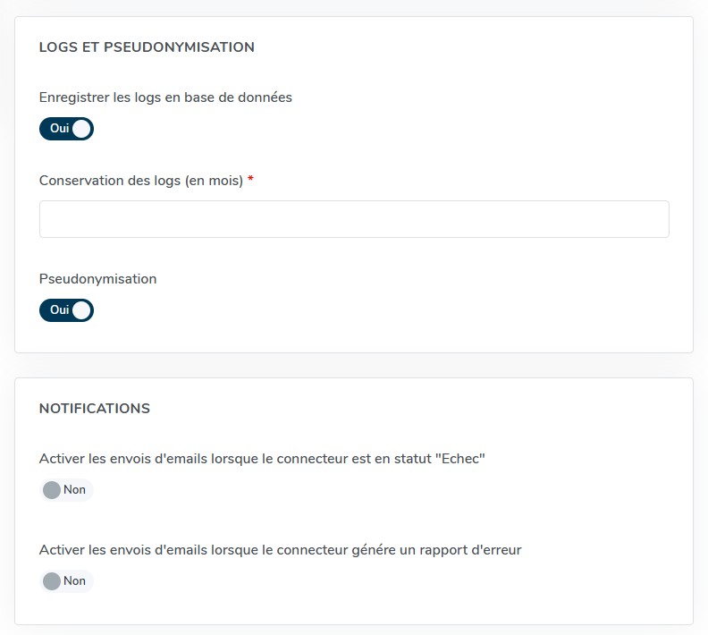Enable emails when connector generates error report

(x=66, y=581)
